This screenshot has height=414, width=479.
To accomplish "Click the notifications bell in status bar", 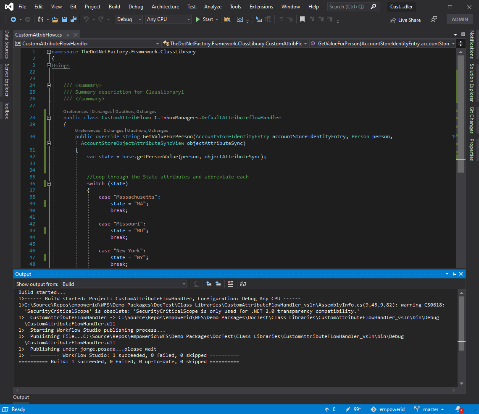I will point(458,409).
